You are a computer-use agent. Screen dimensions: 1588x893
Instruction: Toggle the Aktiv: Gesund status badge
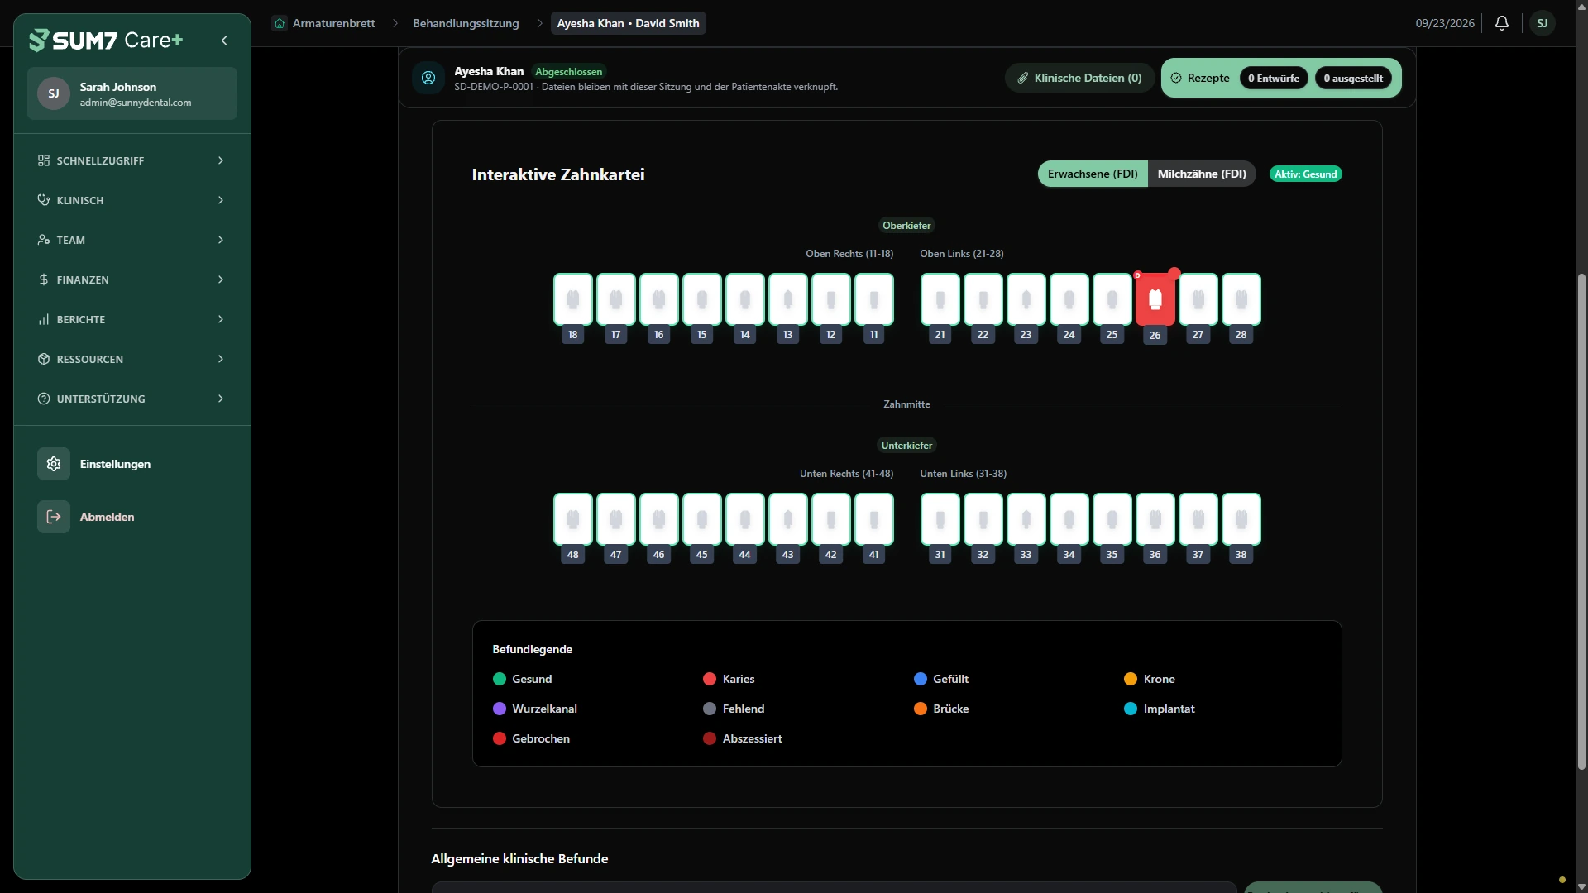pos(1305,174)
